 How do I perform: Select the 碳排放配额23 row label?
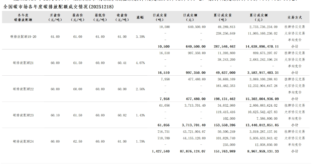point(23,115)
